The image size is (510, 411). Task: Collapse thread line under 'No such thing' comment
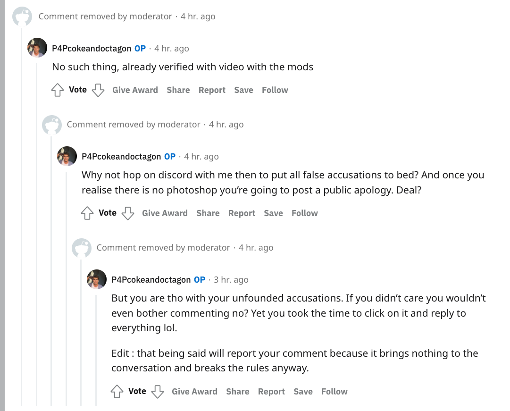(37, 236)
